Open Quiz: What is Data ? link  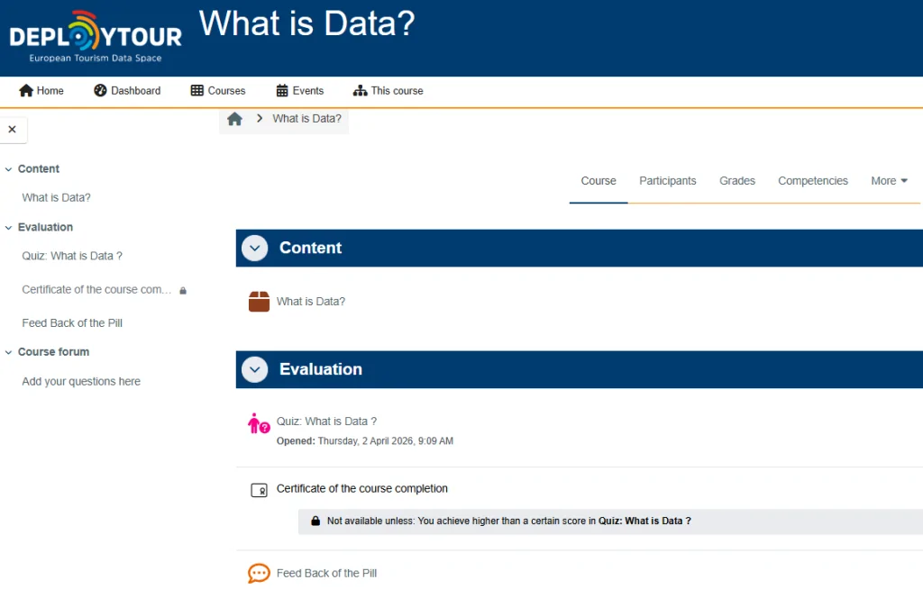coord(326,421)
